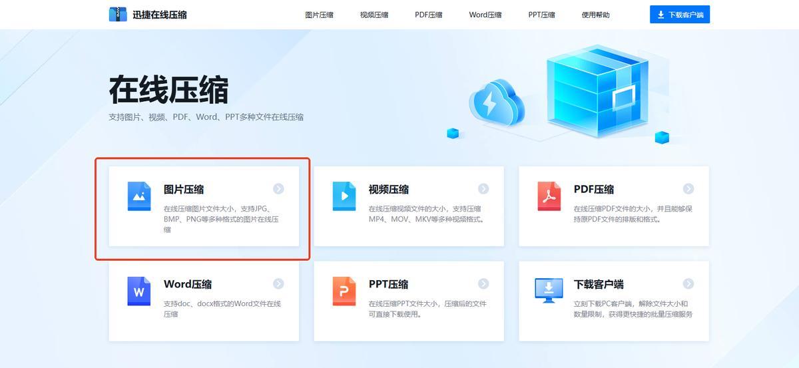Click the red PDF压缩 file icon
Viewport: 799px width, 368px height.
(x=549, y=196)
